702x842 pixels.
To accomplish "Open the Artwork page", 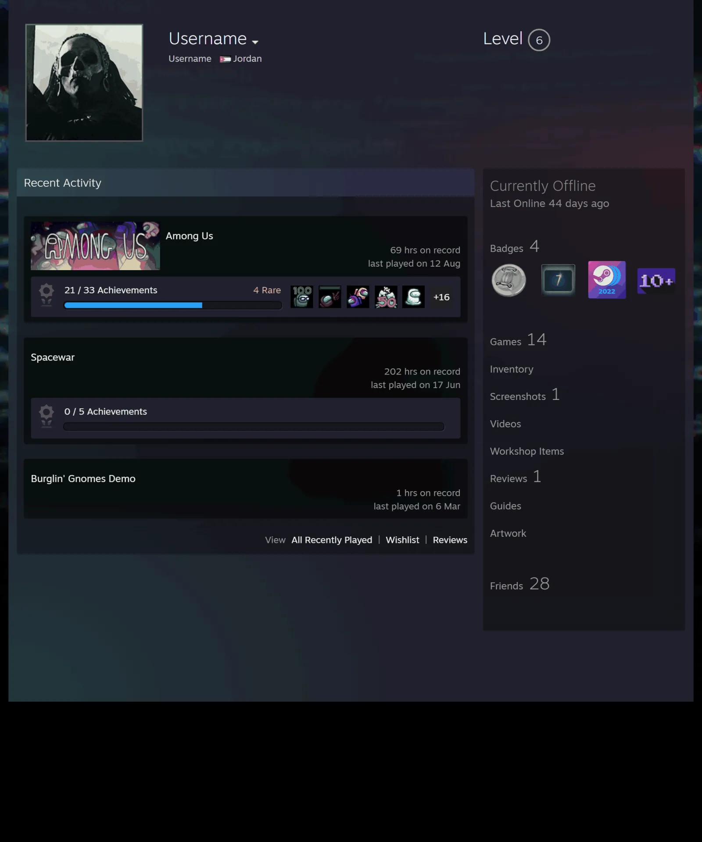I will point(508,534).
